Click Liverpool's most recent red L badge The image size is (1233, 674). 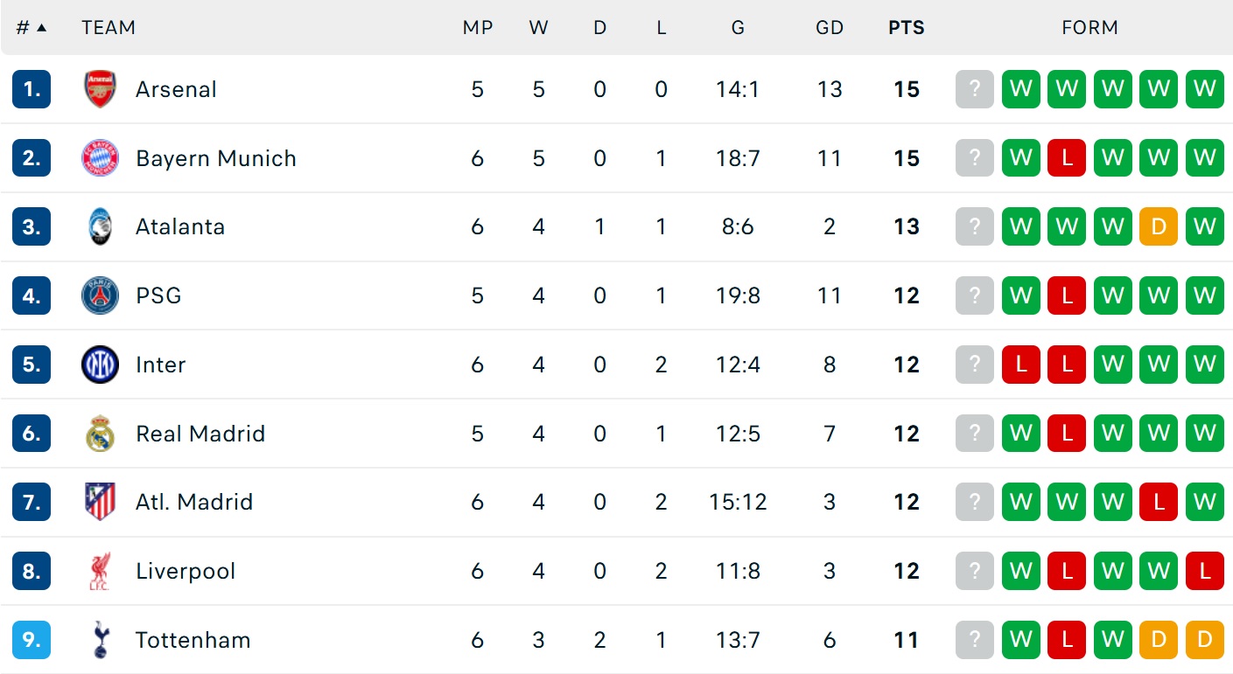(x=1204, y=571)
